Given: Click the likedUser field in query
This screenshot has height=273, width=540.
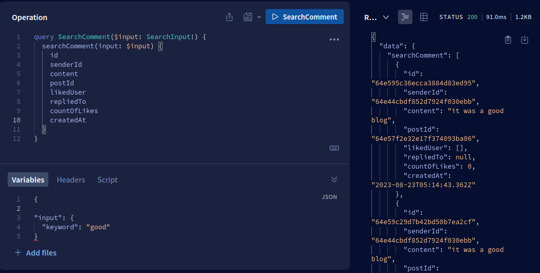Looking at the screenshot, I should (68, 92).
